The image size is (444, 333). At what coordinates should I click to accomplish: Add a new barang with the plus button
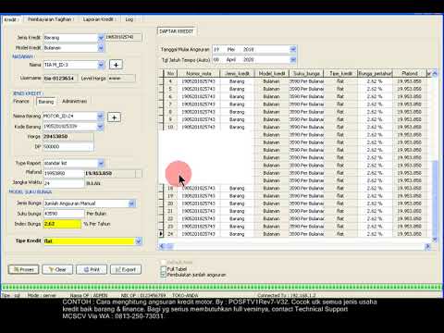point(114,117)
